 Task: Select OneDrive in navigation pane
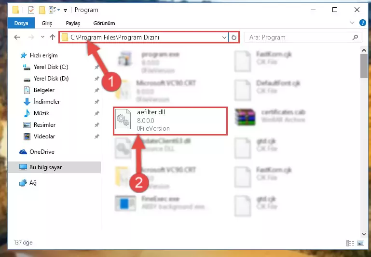pos(37,152)
